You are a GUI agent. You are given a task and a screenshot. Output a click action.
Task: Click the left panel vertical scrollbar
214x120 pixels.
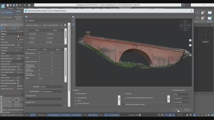click(69, 65)
